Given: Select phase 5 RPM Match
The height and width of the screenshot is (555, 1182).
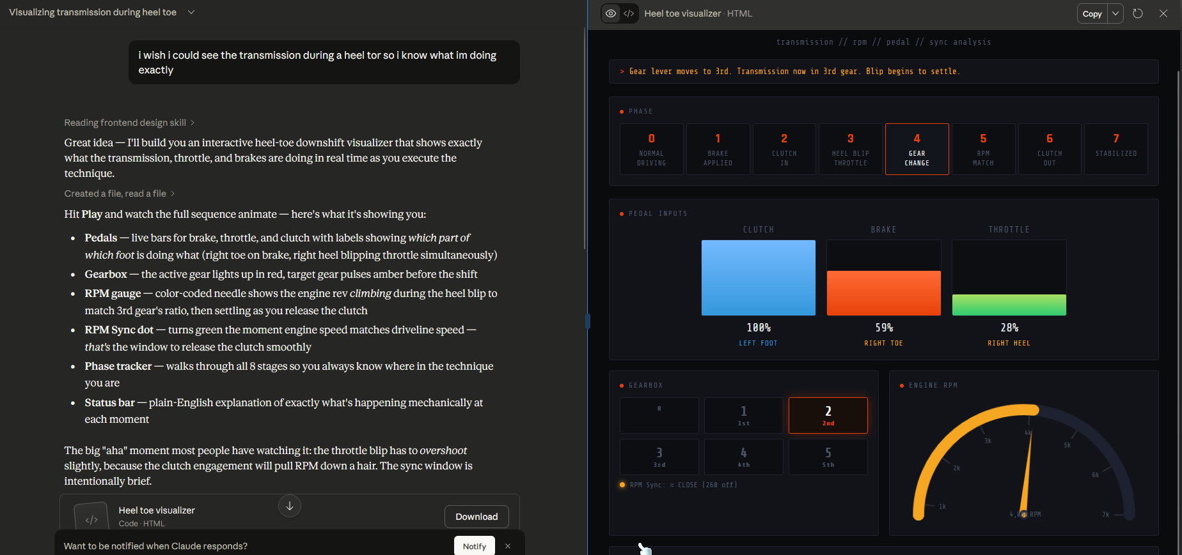Looking at the screenshot, I should pyautogui.click(x=983, y=149).
